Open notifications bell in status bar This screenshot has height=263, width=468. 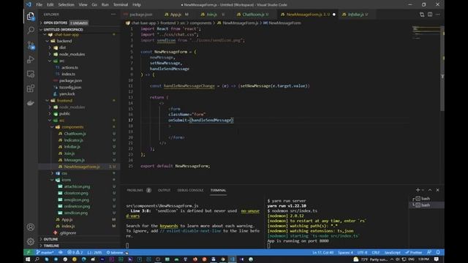coord(438,252)
